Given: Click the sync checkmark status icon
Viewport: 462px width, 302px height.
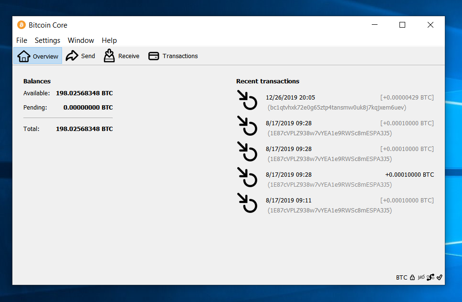Looking at the screenshot, I should (x=440, y=277).
